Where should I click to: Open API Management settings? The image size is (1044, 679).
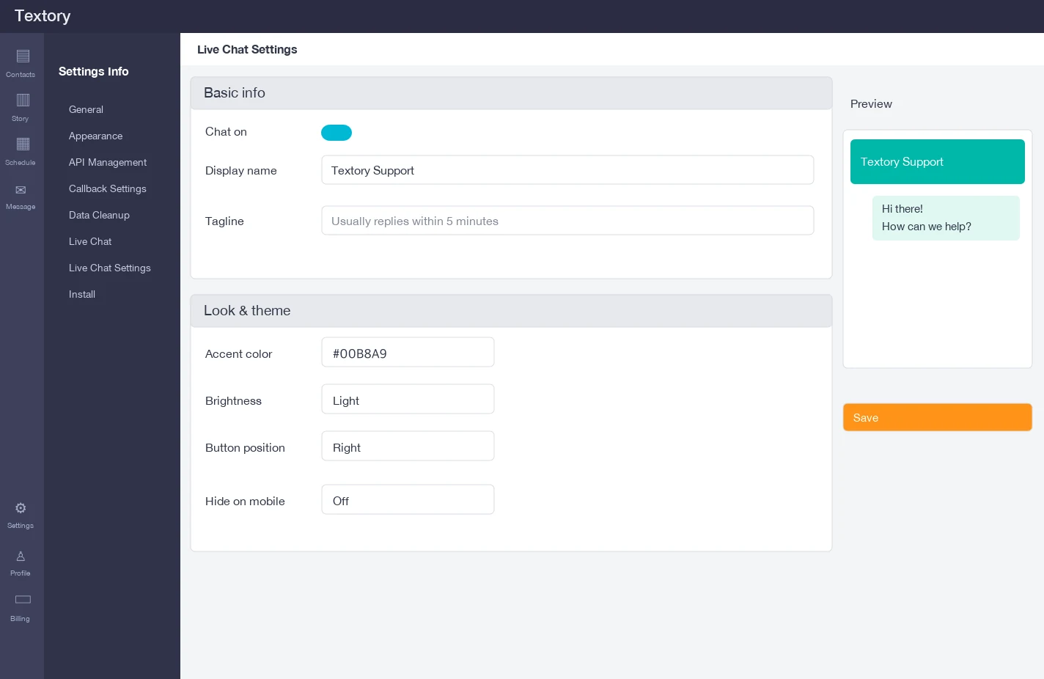coord(108,162)
